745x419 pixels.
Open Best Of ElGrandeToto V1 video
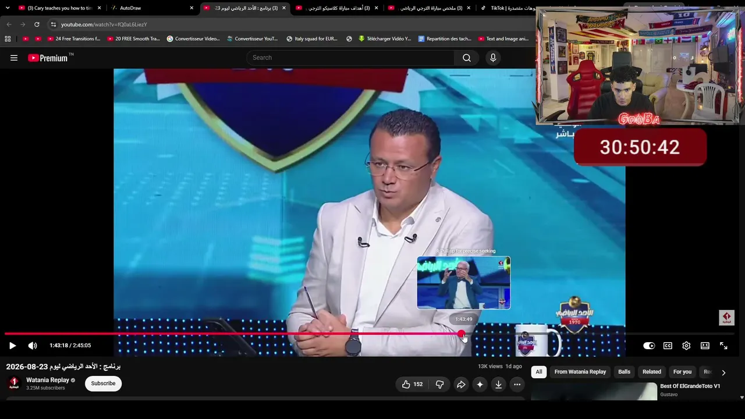click(x=690, y=386)
